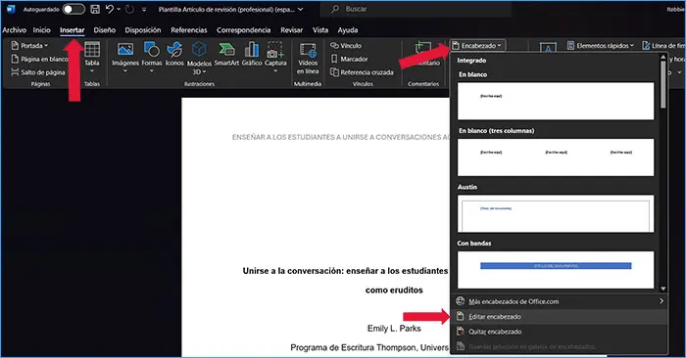Click the Gráfico chart icon
This screenshot has width=686, height=358.
252,49
